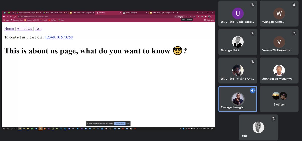Go back in browser history
Screen dimensions: 302x141
[x=4, y=17]
